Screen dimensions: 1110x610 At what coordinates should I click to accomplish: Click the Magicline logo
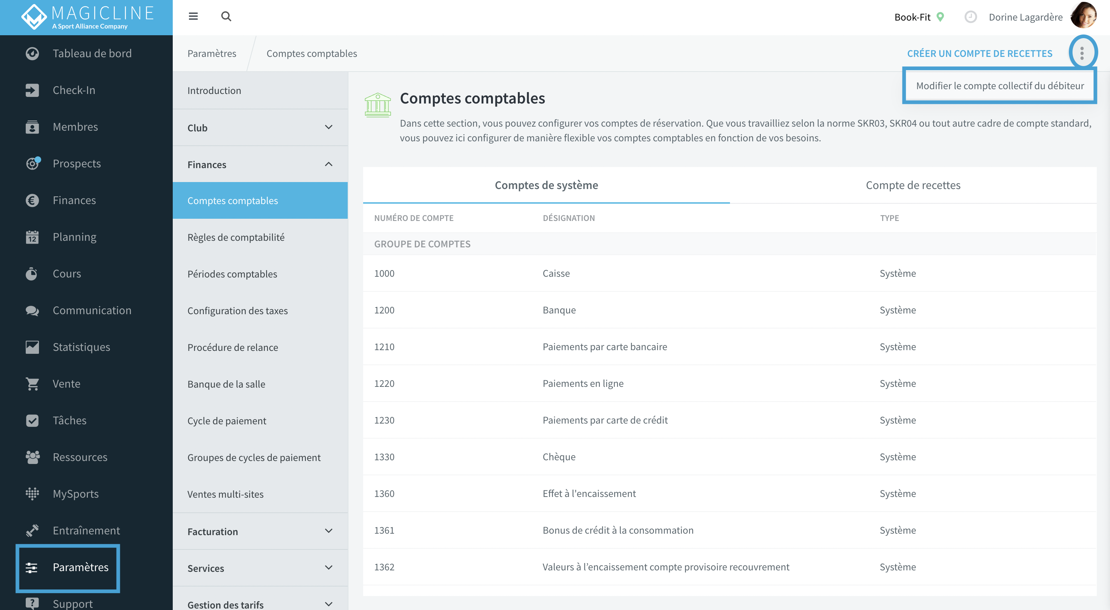(87, 17)
